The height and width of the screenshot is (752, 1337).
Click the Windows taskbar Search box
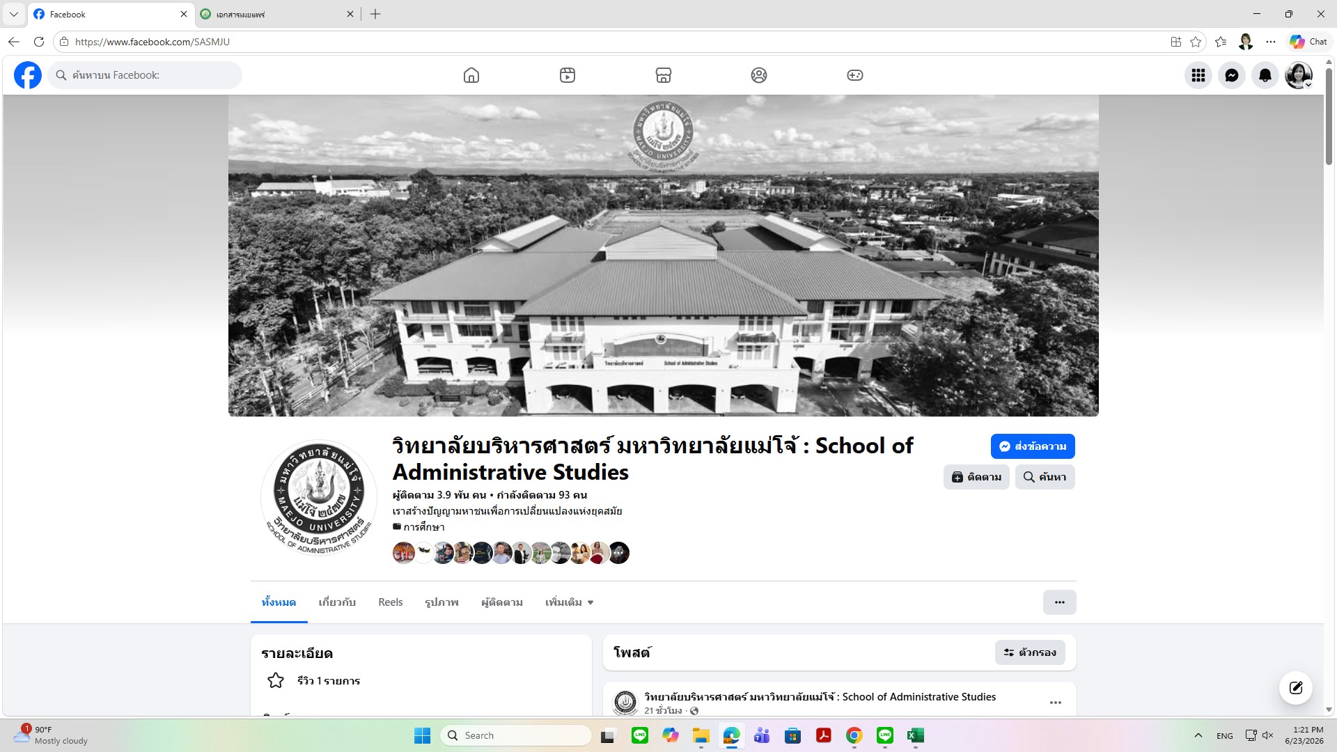click(x=515, y=735)
